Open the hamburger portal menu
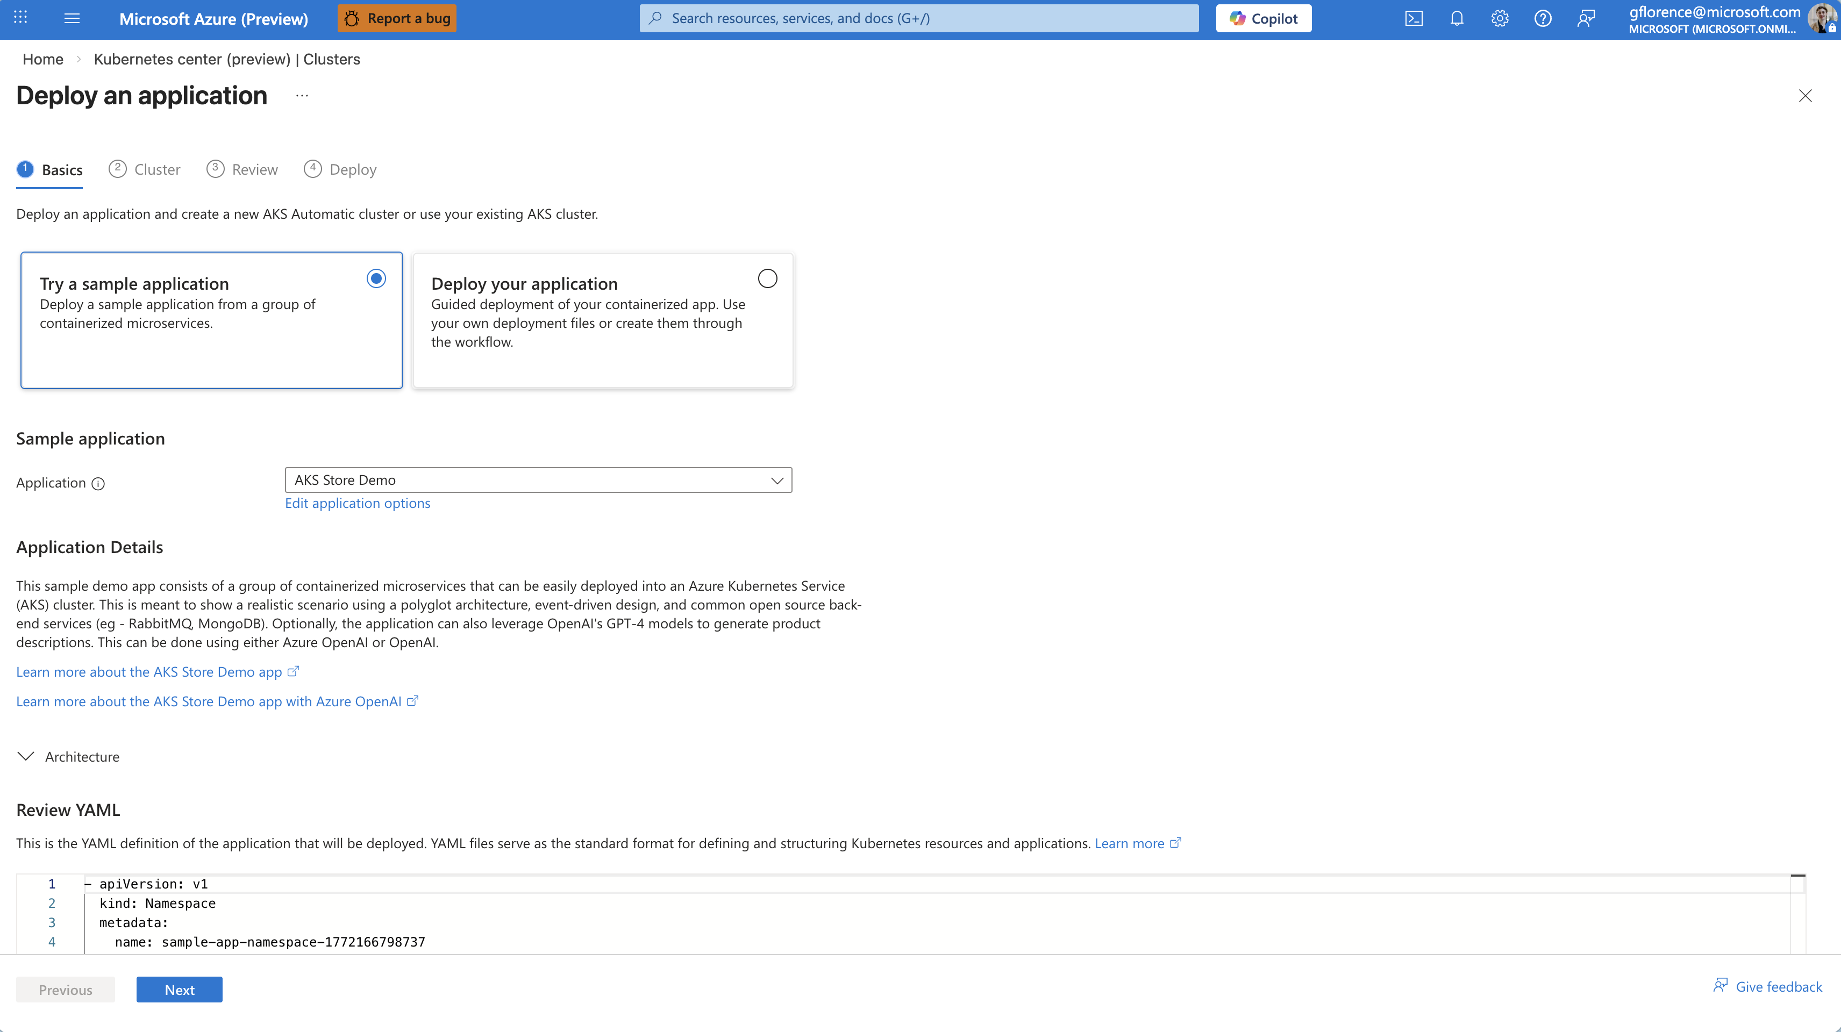Viewport: 1841px width, 1032px height. 72,18
